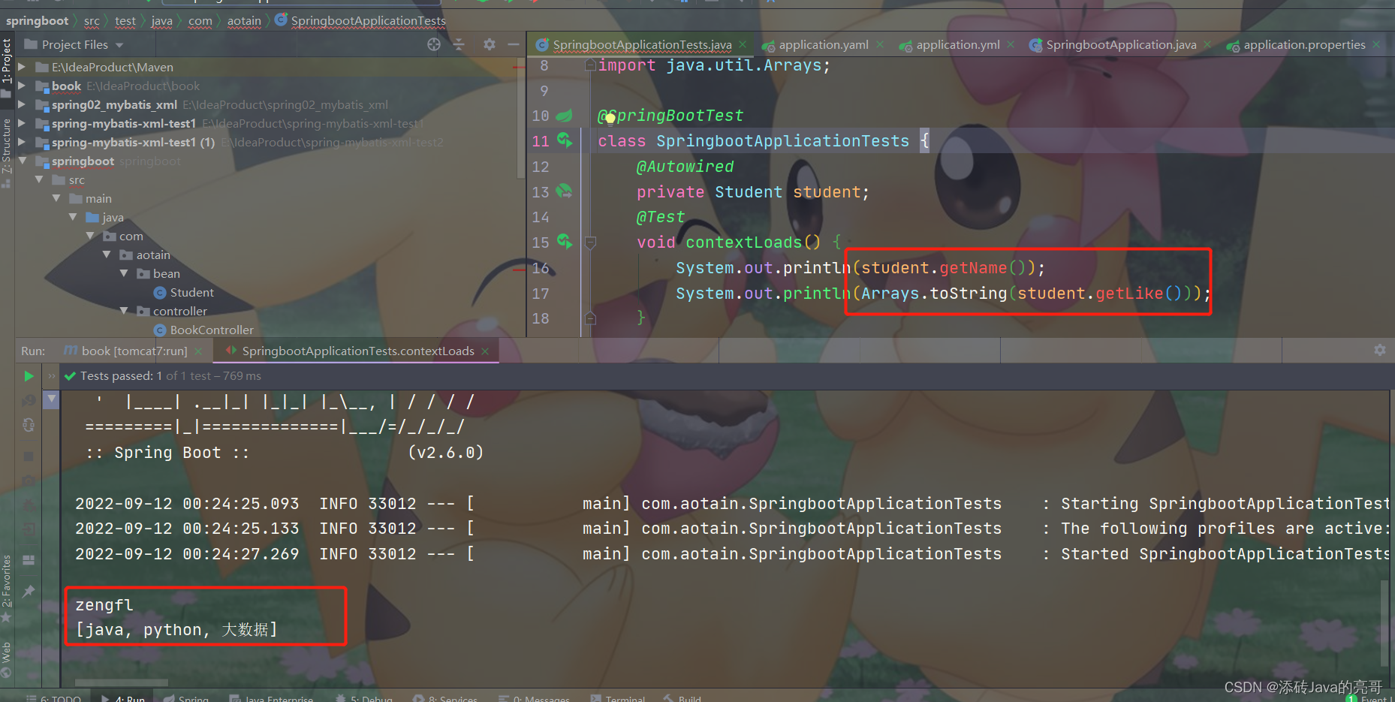The width and height of the screenshot is (1395, 702).
Task: Click the Project panel vertical scrollbar
Action: pos(520,116)
